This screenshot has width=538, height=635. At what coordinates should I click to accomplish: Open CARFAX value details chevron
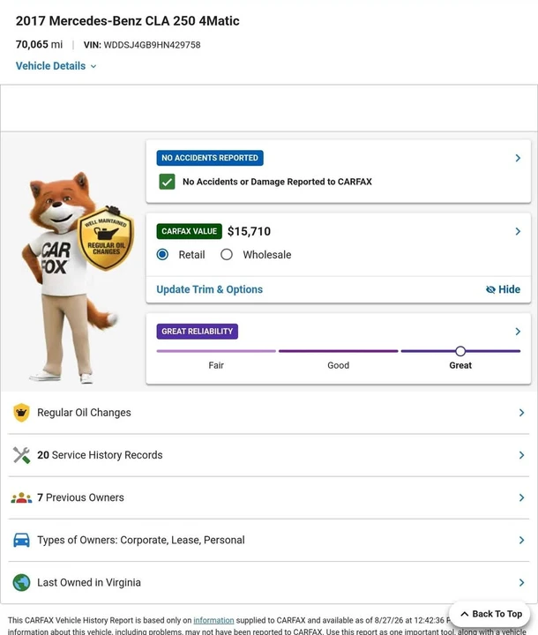pyautogui.click(x=518, y=231)
